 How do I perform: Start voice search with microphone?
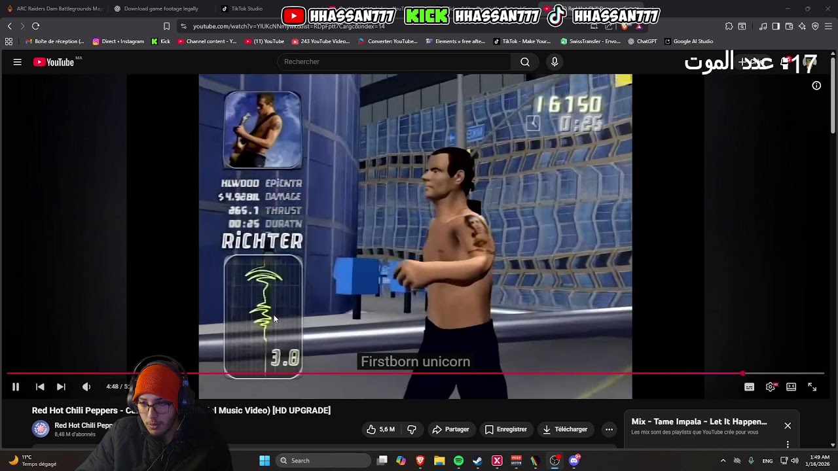[x=555, y=61]
